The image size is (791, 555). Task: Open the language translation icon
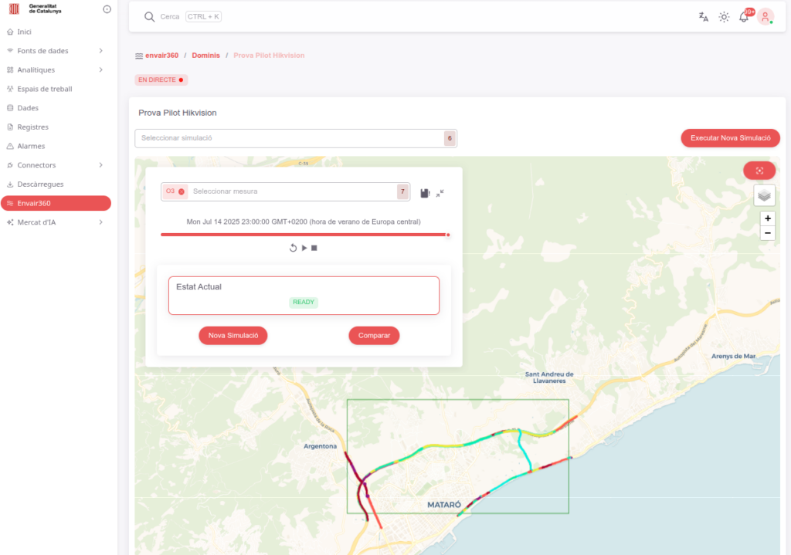703,17
